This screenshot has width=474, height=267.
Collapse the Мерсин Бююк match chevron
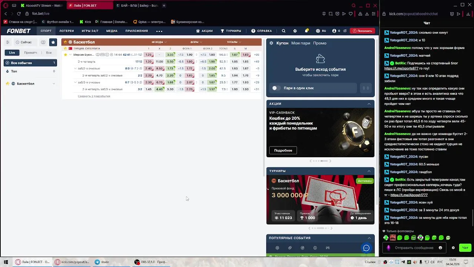coord(70,55)
